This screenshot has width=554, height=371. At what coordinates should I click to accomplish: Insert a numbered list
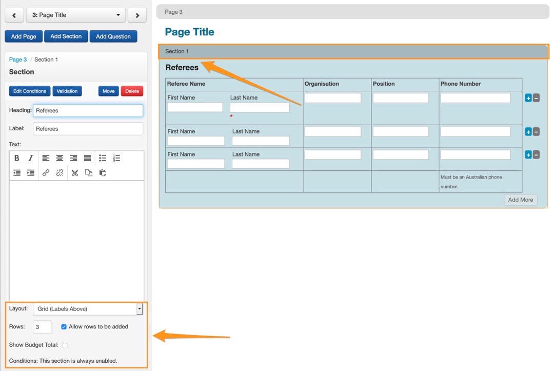pyautogui.click(x=116, y=158)
